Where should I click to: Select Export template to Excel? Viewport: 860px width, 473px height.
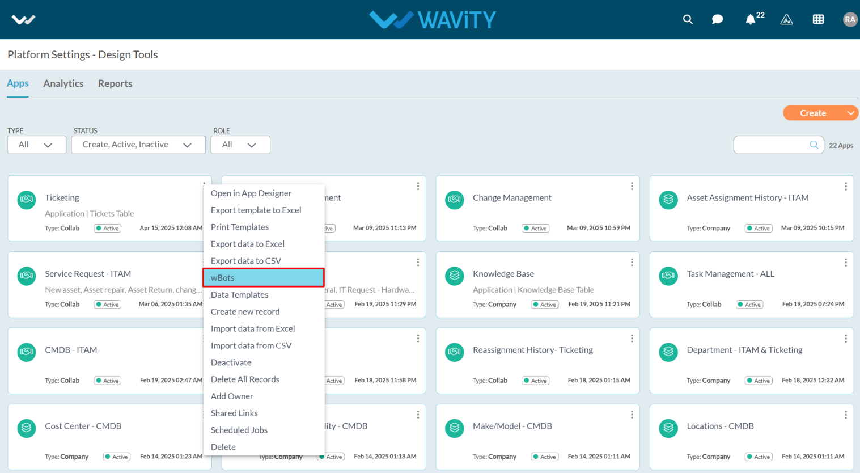256,210
